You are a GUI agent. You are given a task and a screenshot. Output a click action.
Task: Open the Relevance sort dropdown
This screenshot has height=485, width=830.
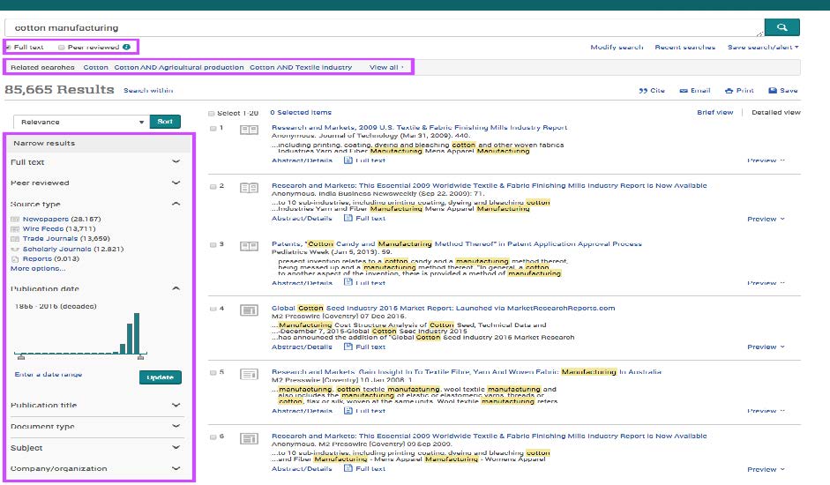tap(81, 122)
